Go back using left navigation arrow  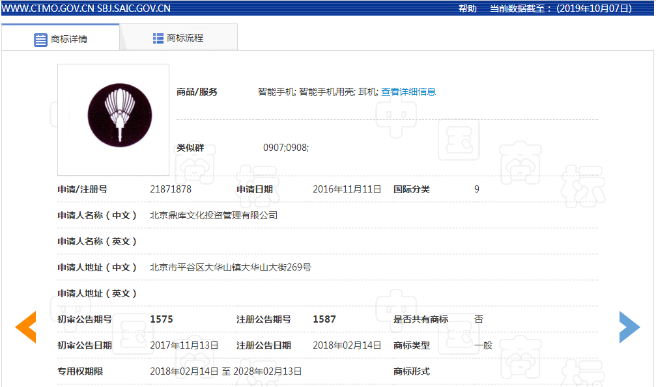[25, 327]
